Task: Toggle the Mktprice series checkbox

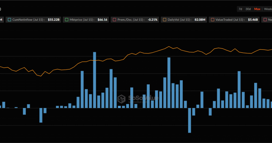Action: [x=66, y=20]
